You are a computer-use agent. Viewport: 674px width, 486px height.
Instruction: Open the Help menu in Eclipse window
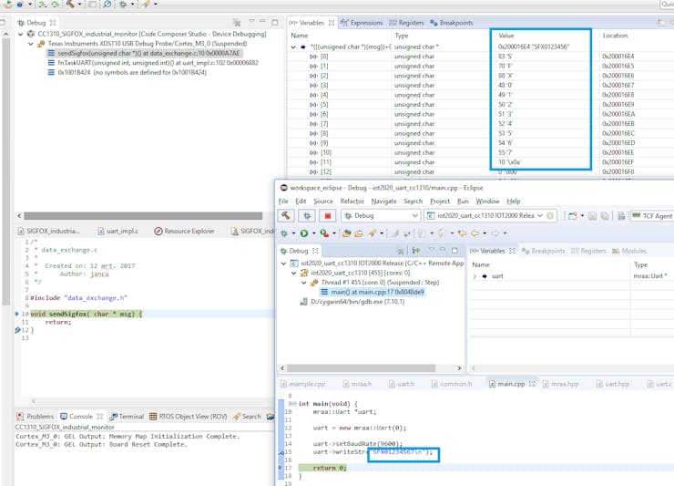click(x=513, y=201)
